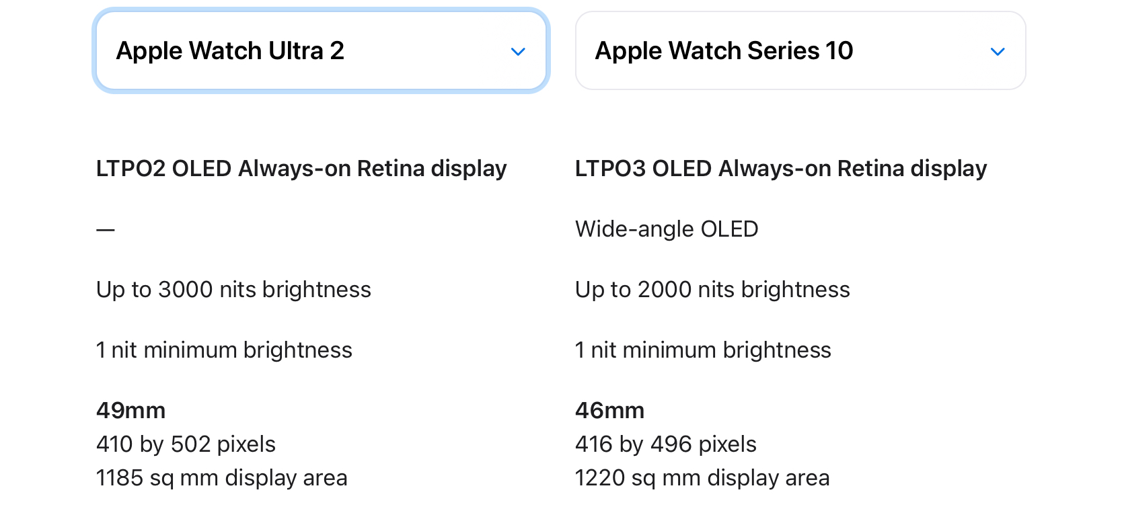This screenshot has width=1122, height=517.
Task: Open the Apple Watch Ultra 2 model dropdown
Action: (x=321, y=50)
